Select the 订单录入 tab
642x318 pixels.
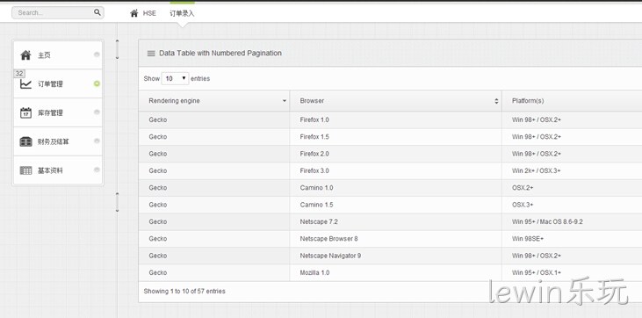click(182, 13)
